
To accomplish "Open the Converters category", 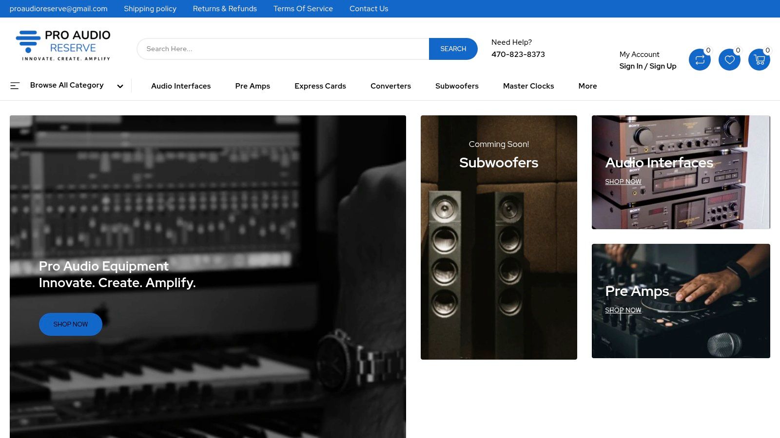I will click(x=390, y=86).
